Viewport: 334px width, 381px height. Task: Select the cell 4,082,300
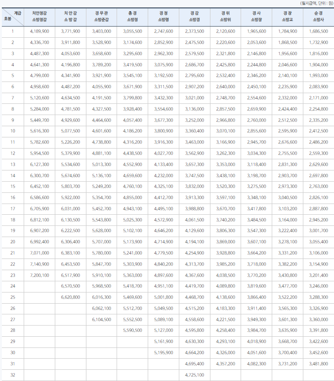tap(257, 364)
